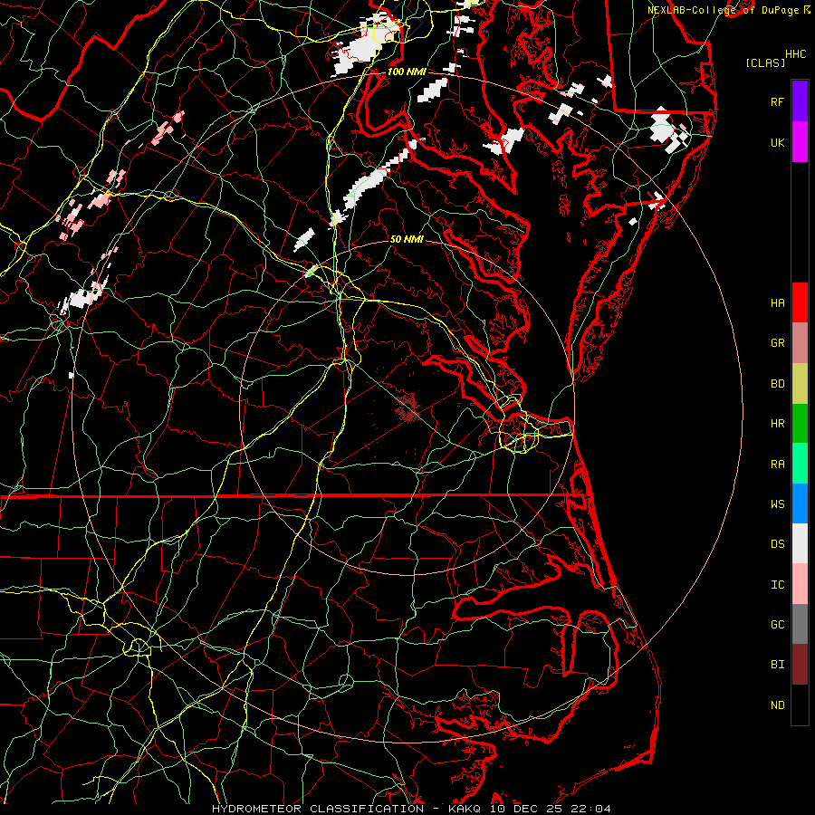Click the [CLAS] legend header
This screenshot has height=815, width=815.
765,62
